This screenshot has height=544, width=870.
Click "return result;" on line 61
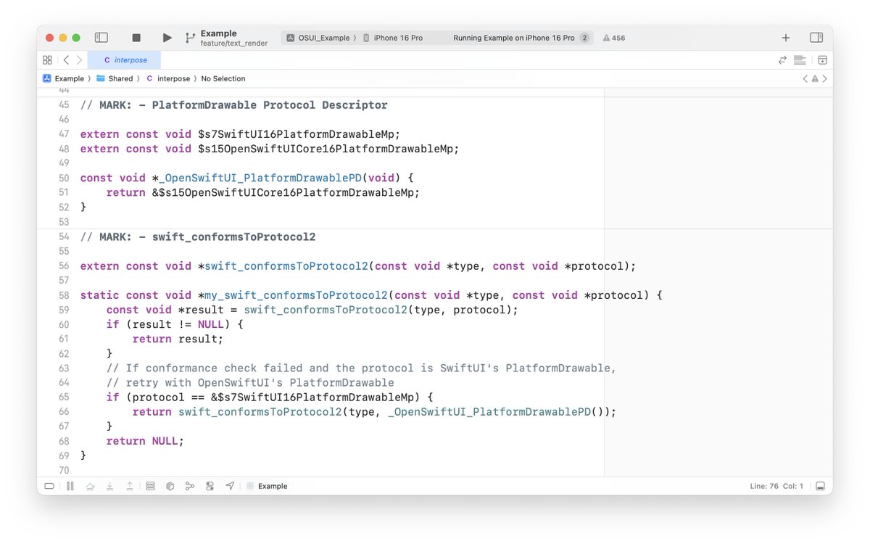178,339
